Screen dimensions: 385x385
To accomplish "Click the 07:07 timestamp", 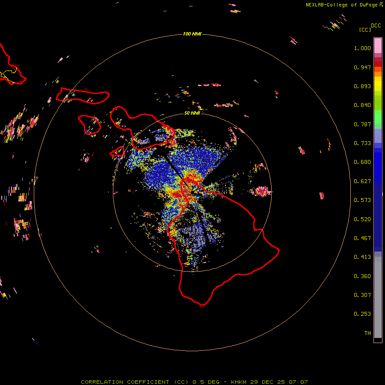I will 298,382.
